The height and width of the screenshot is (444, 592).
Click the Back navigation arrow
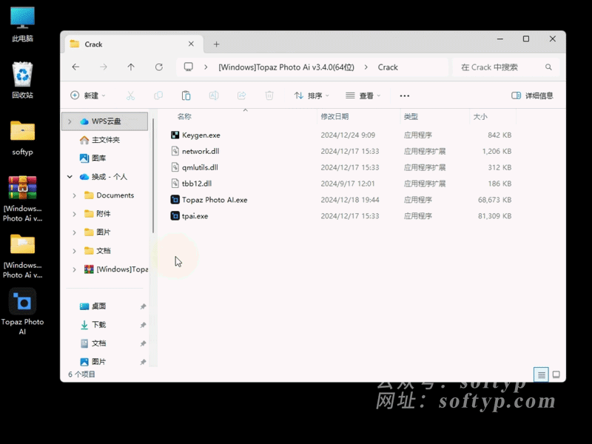pyautogui.click(x=75, y=67)
